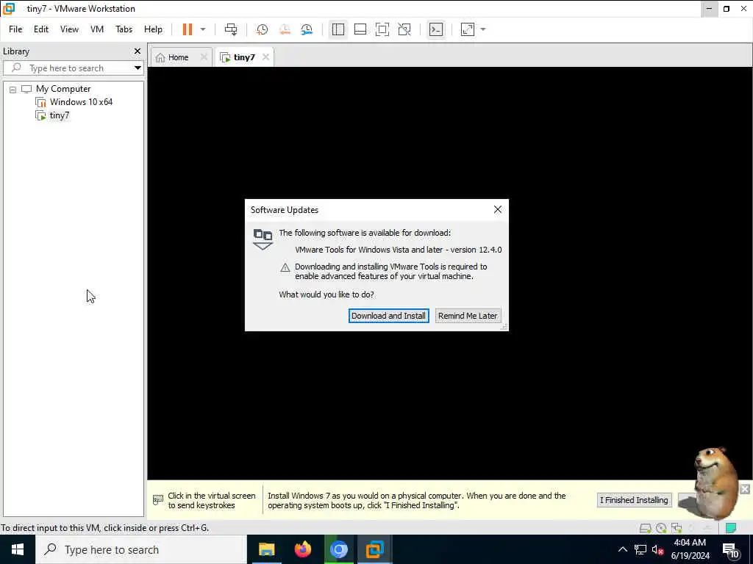
Task: Close the tiny7 tab
Action: coord(265,57)
